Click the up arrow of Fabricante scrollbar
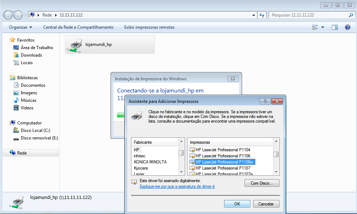 point(181,141)
